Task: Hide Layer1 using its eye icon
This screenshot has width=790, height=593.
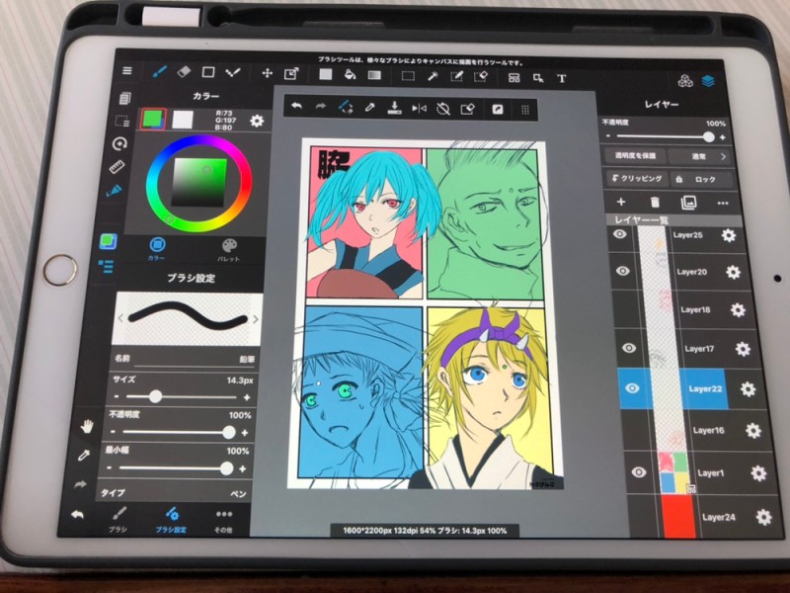Action: coord(639,472)
